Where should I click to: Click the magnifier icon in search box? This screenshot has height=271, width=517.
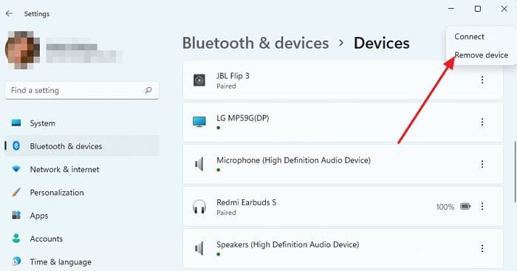[x=148, y=90]
